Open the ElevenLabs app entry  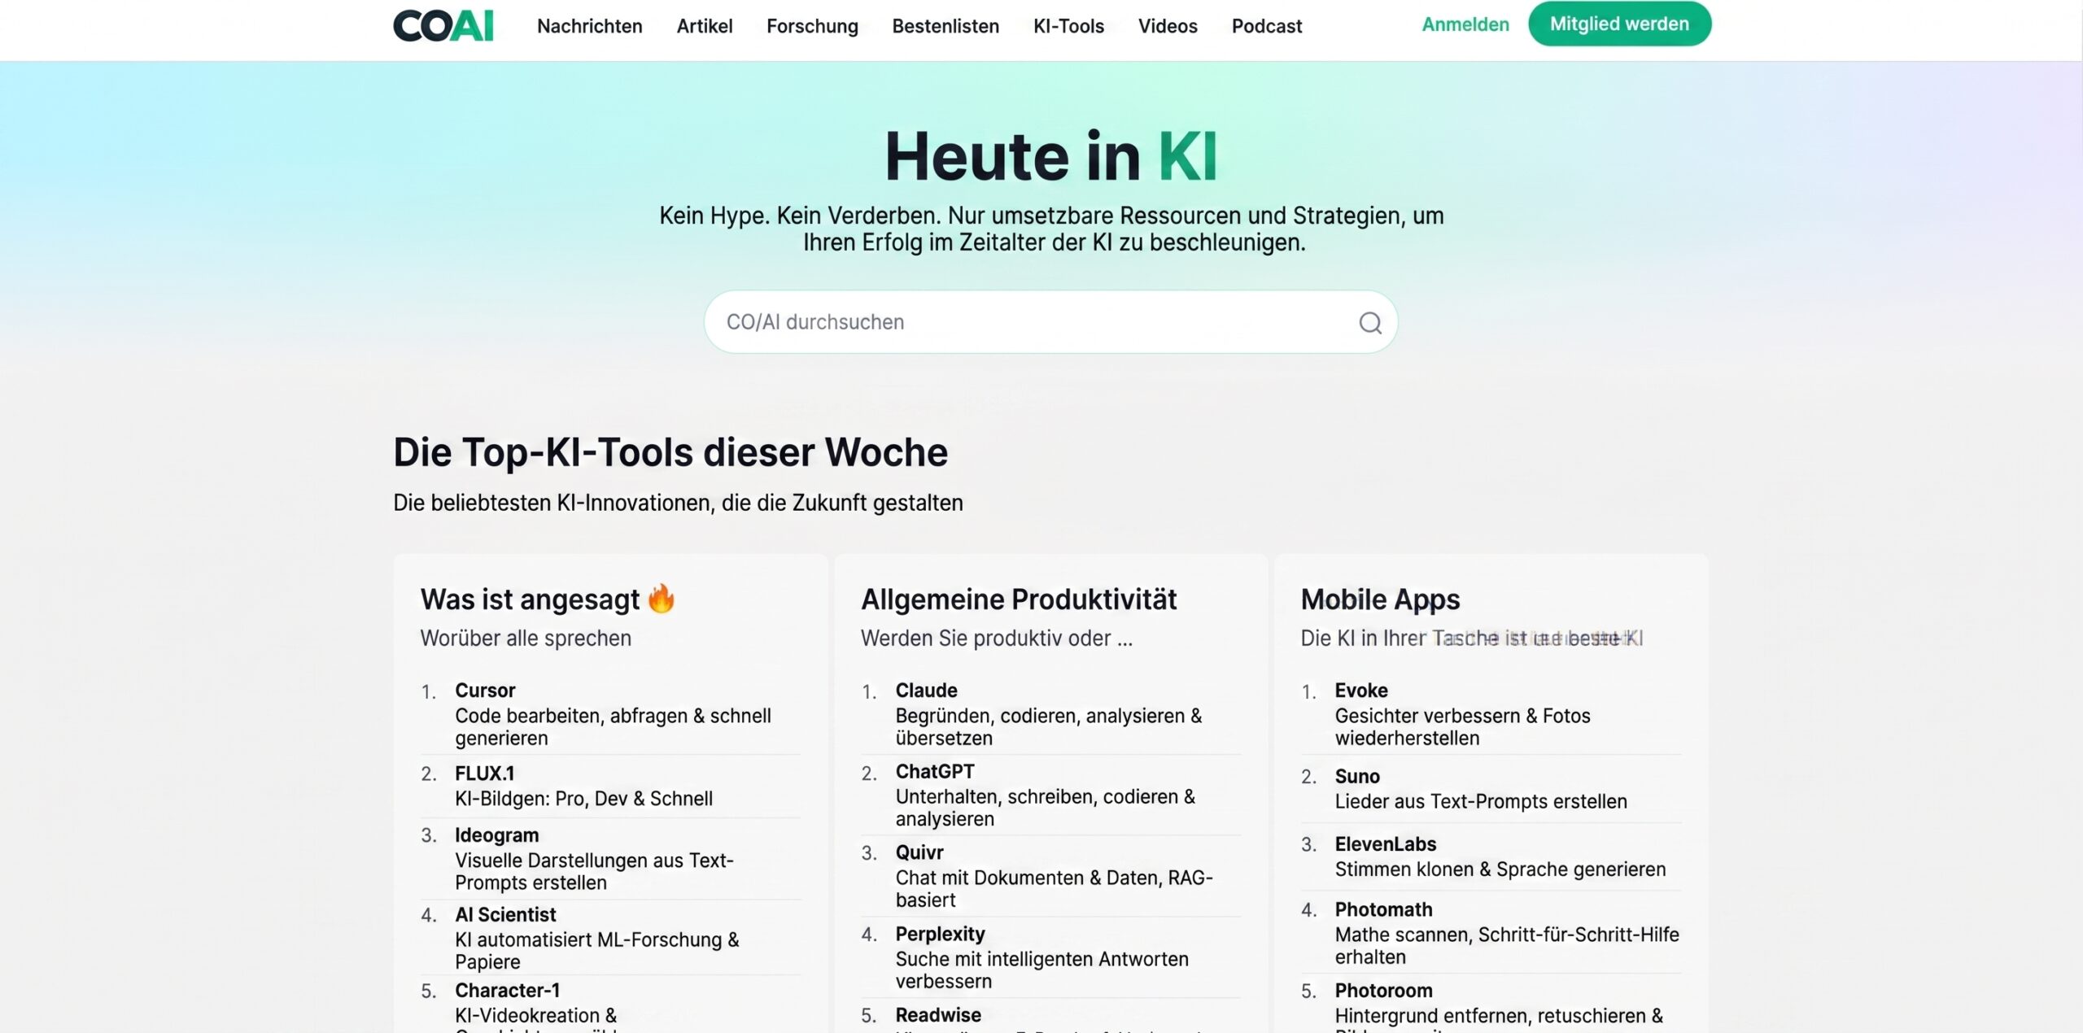(x=1385, y=844)
